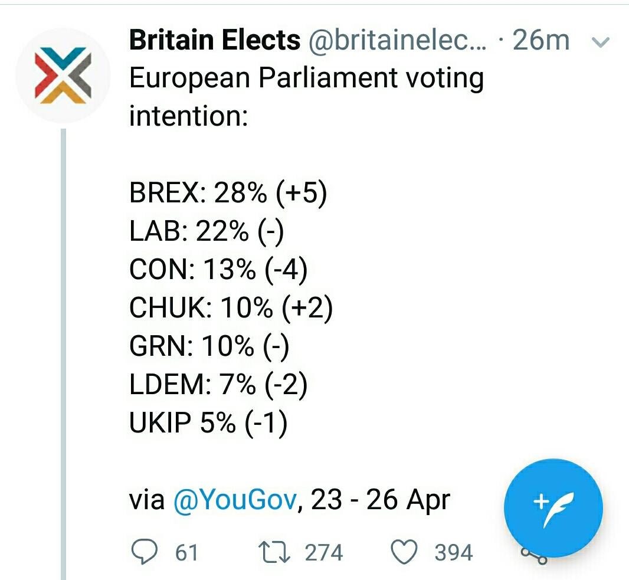Open the @YouGov mention link
Viewport: 629px width, 580px height.
tap(234, 500)
